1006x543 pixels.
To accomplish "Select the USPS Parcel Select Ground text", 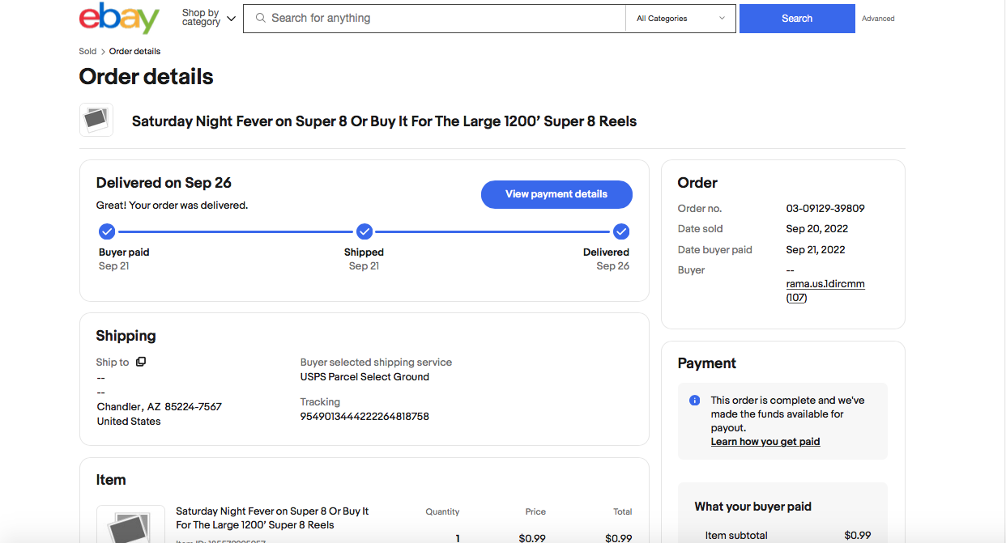I will click(364, 376).
